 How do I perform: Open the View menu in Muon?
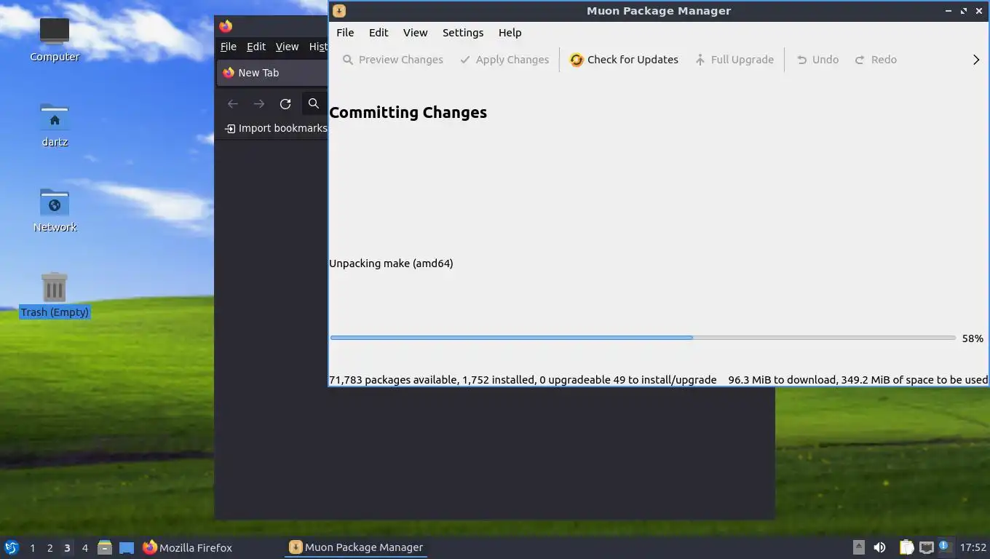coord(415,33)
